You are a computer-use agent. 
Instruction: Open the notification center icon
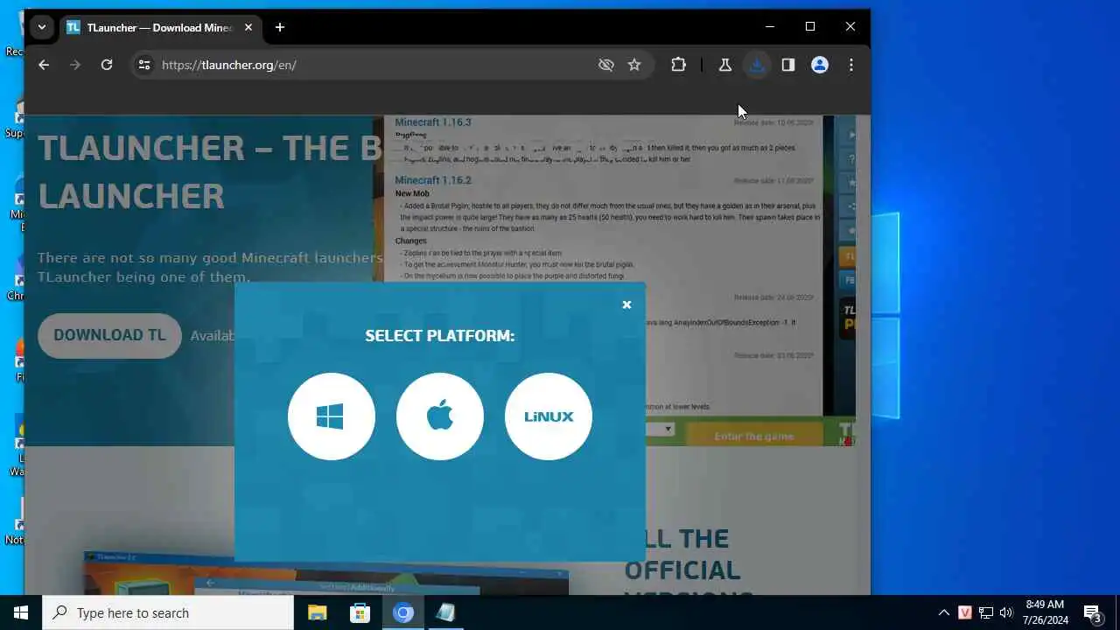[1093, 612]
